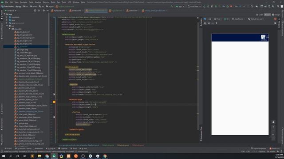Click the Chrome icon in taskbar
This screenshot has height=159, width=284.
pos(105,156)
